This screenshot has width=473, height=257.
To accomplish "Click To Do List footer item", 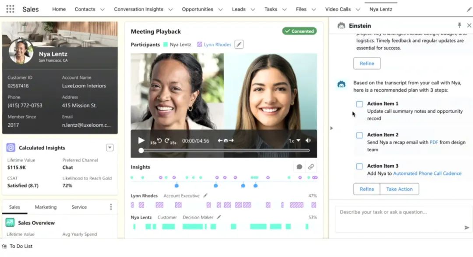I will (17, 246).
